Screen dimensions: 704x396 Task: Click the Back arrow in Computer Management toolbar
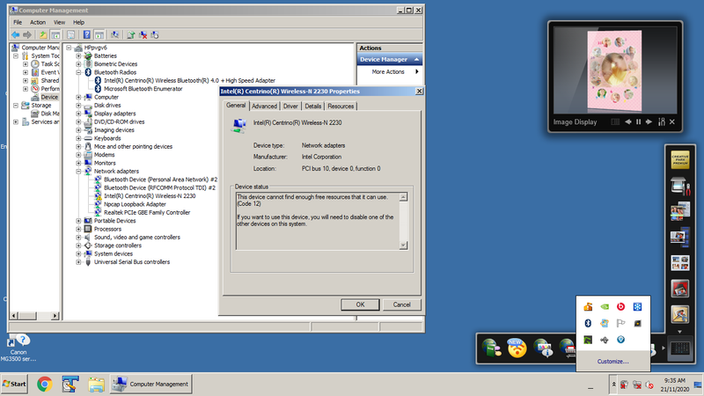click(x=15, y=34)
